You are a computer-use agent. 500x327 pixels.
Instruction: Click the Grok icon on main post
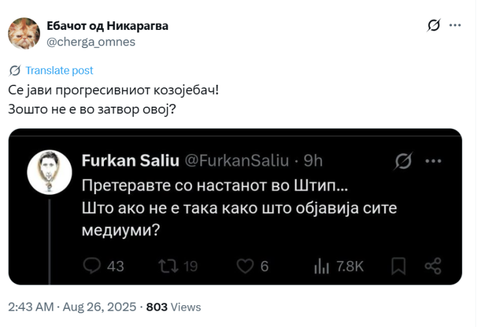tap(433, 26)
